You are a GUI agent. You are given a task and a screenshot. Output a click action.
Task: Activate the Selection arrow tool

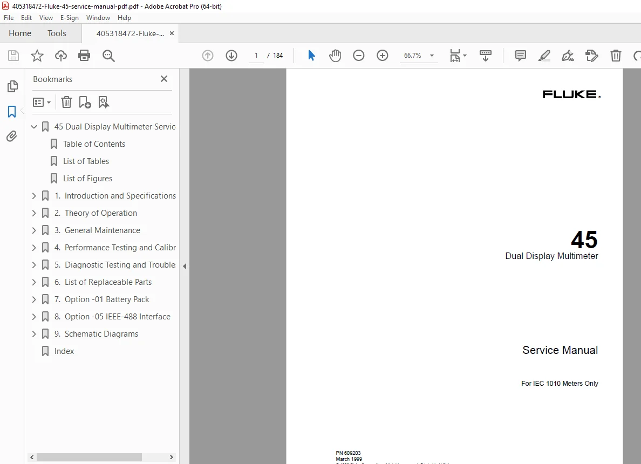[311, 56]
